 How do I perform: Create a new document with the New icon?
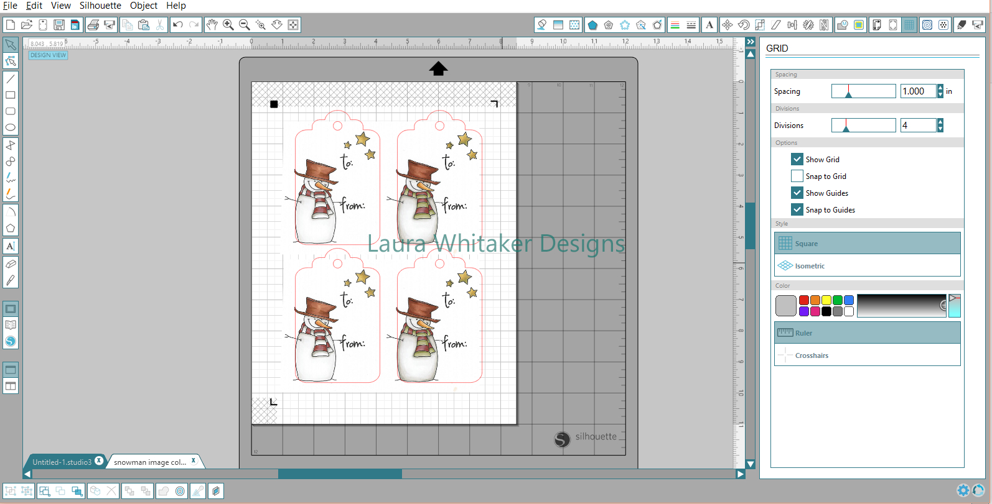click(11, 25)
